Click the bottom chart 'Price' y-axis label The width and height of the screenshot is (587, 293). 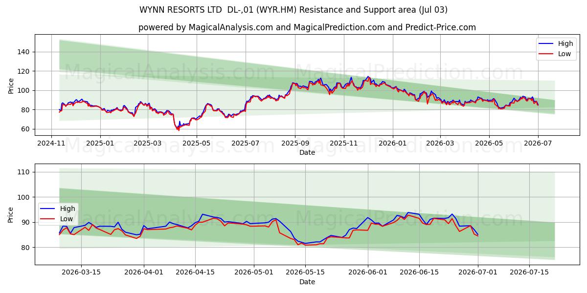[11, 214]
